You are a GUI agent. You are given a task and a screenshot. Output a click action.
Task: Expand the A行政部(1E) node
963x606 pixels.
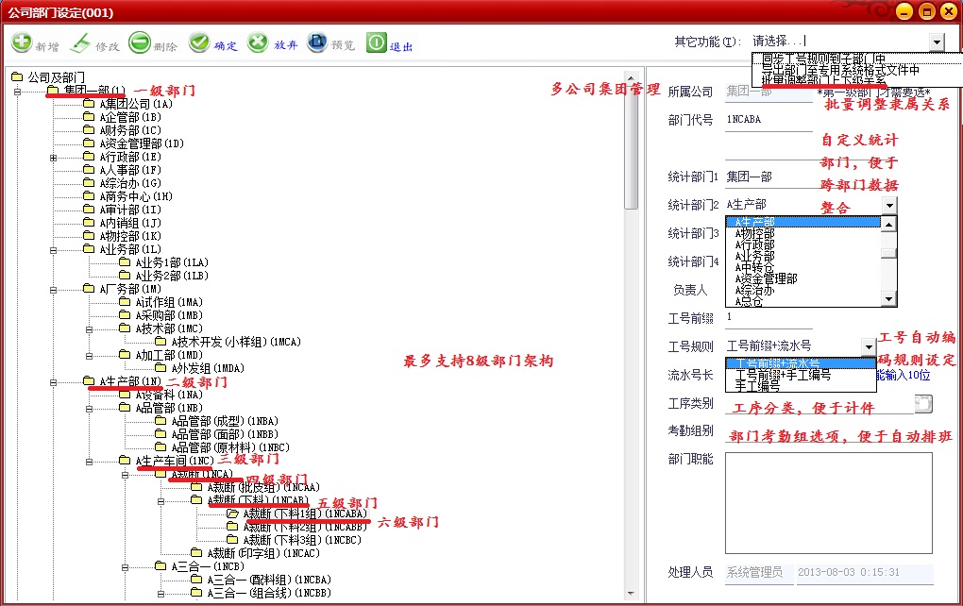(54, 158)
